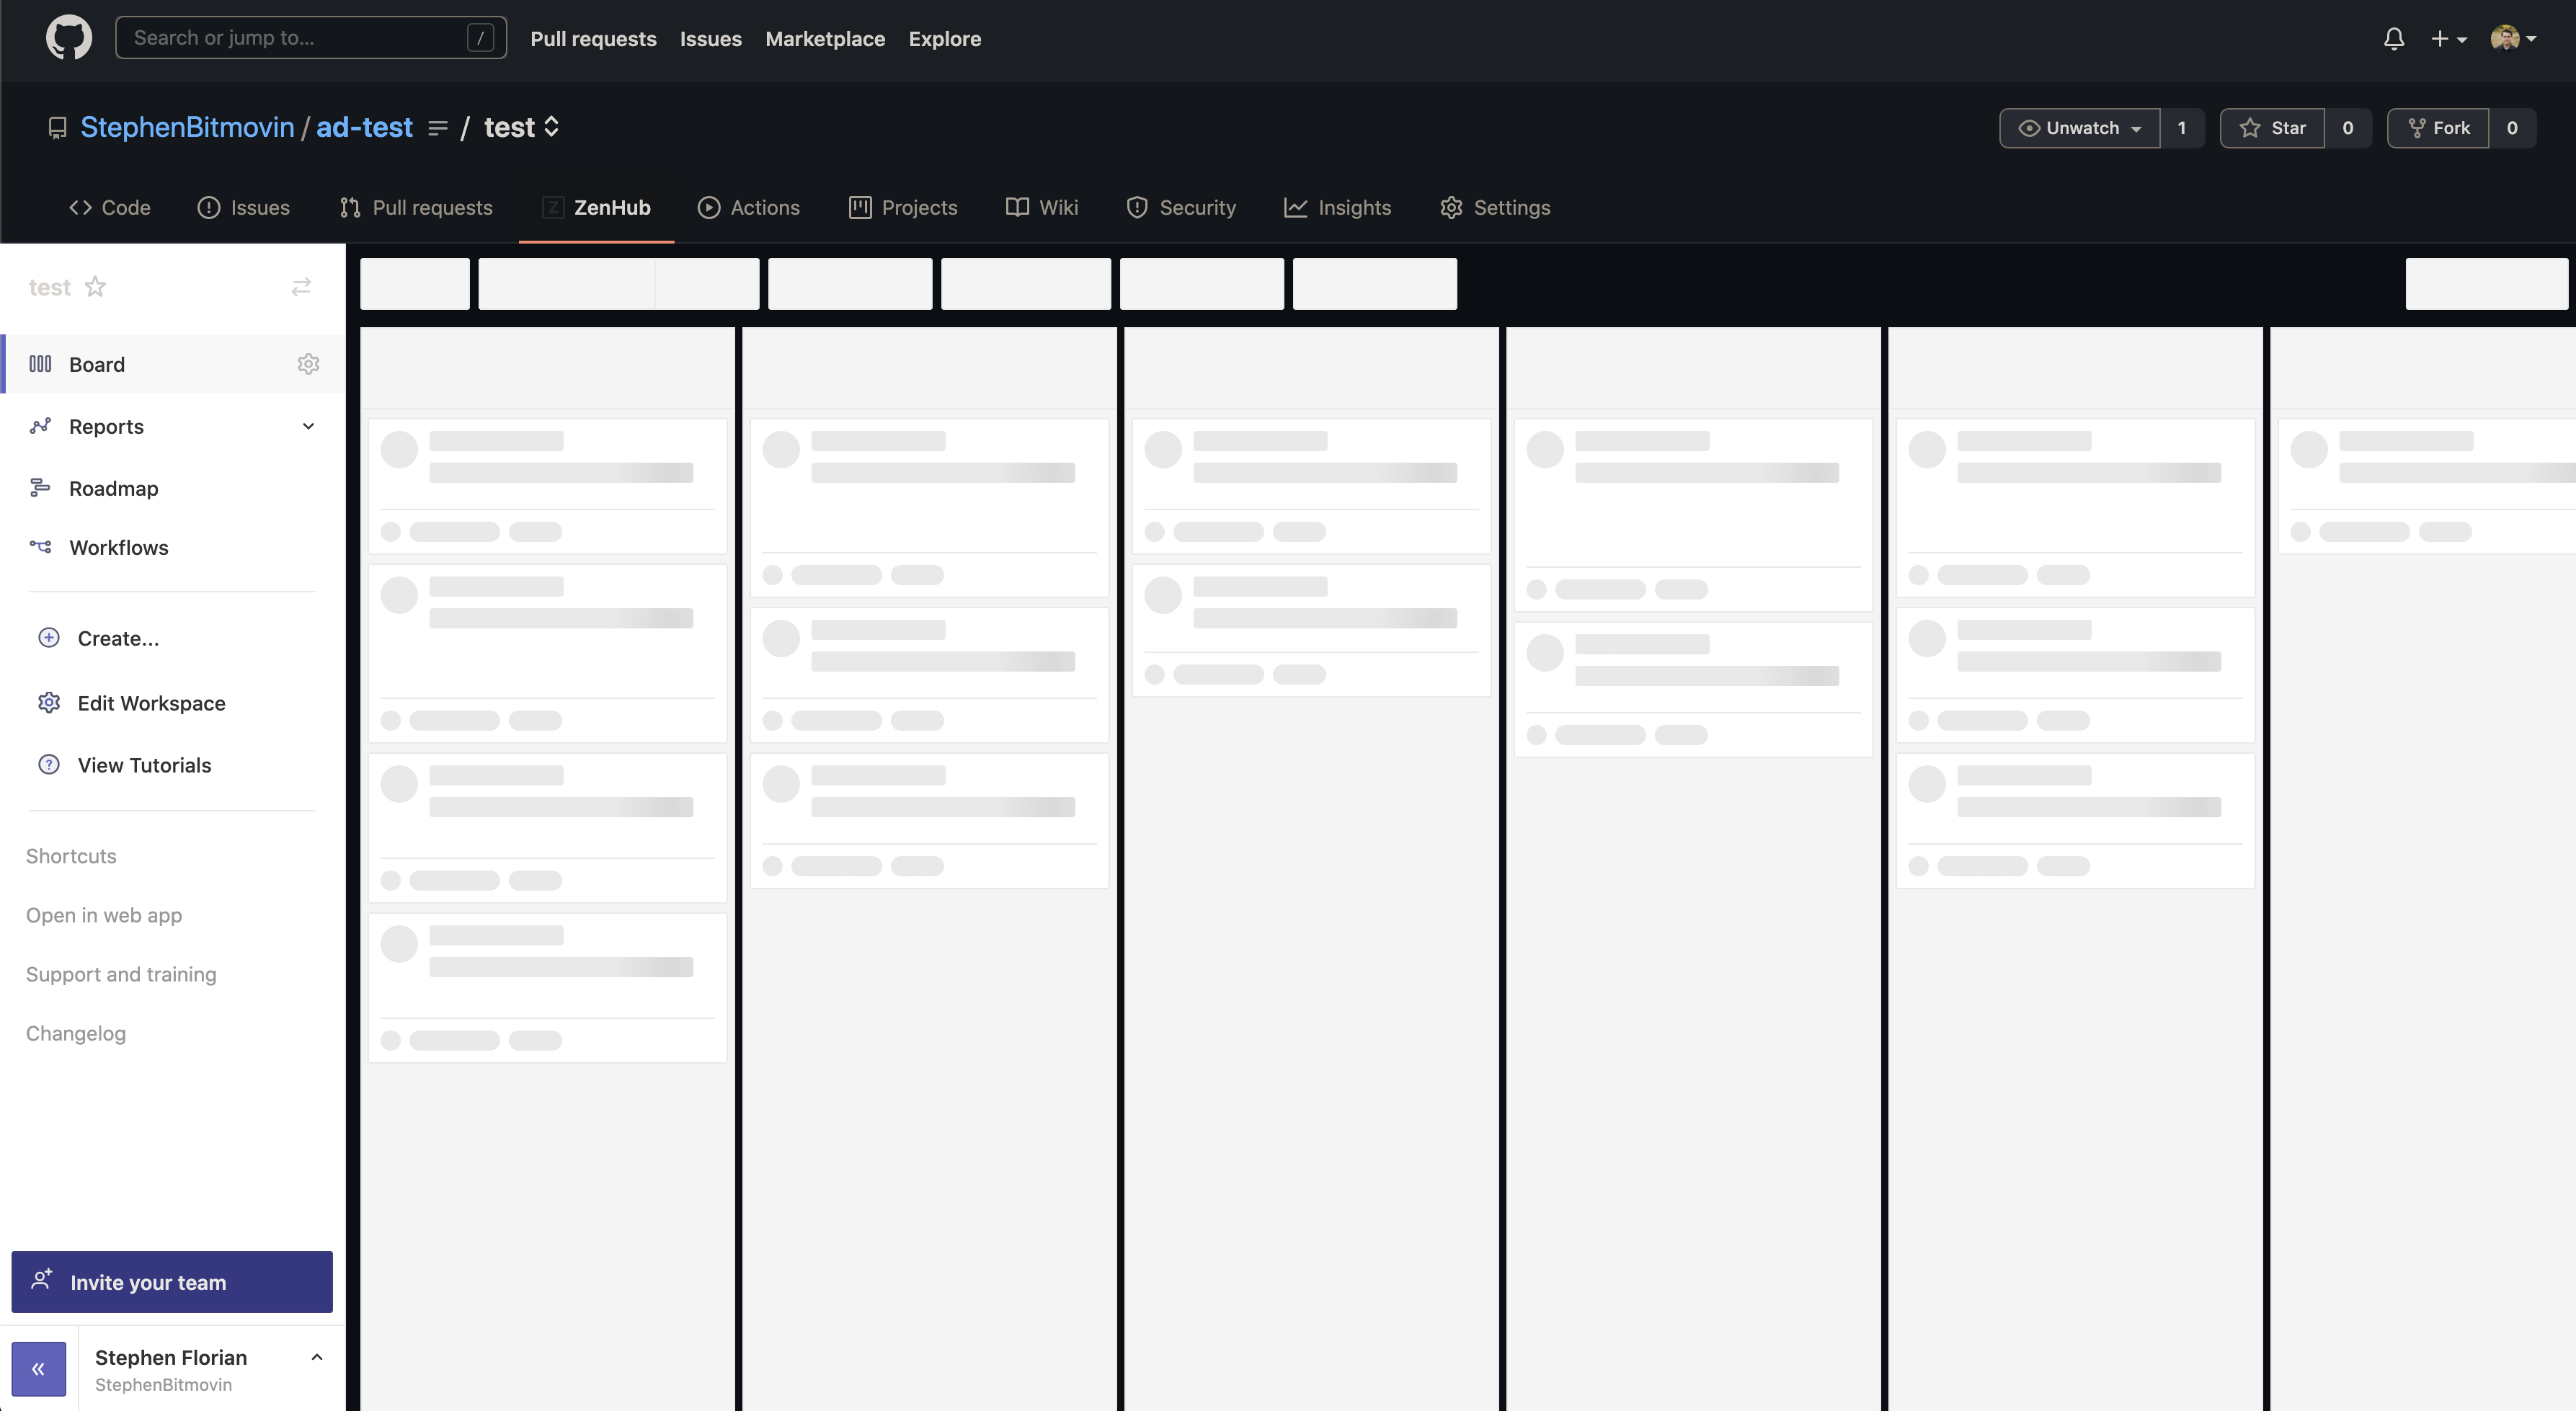Open the repository Settings tab

pyautogui.click(x=1495, y=207)
